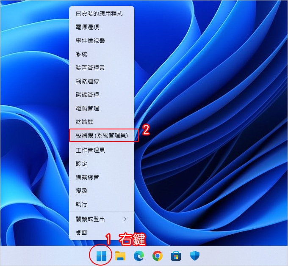Screen dimensions: 288x266
Task: Expand 關機或登出 submenu
Action: pyautogui.click(x=102, y=219)
